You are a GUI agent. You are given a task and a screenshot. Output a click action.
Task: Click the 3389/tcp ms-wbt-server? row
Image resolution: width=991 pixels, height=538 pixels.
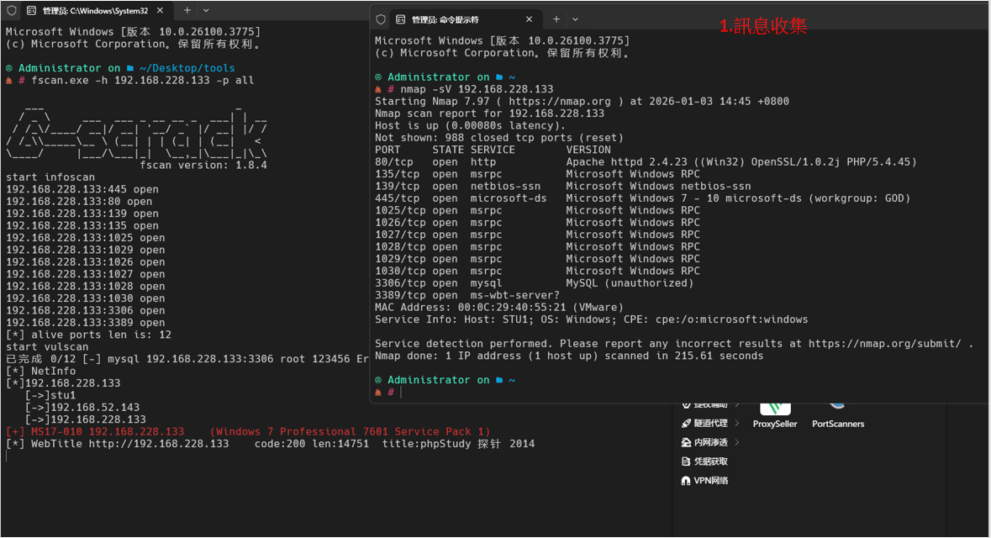coord(467,295)
